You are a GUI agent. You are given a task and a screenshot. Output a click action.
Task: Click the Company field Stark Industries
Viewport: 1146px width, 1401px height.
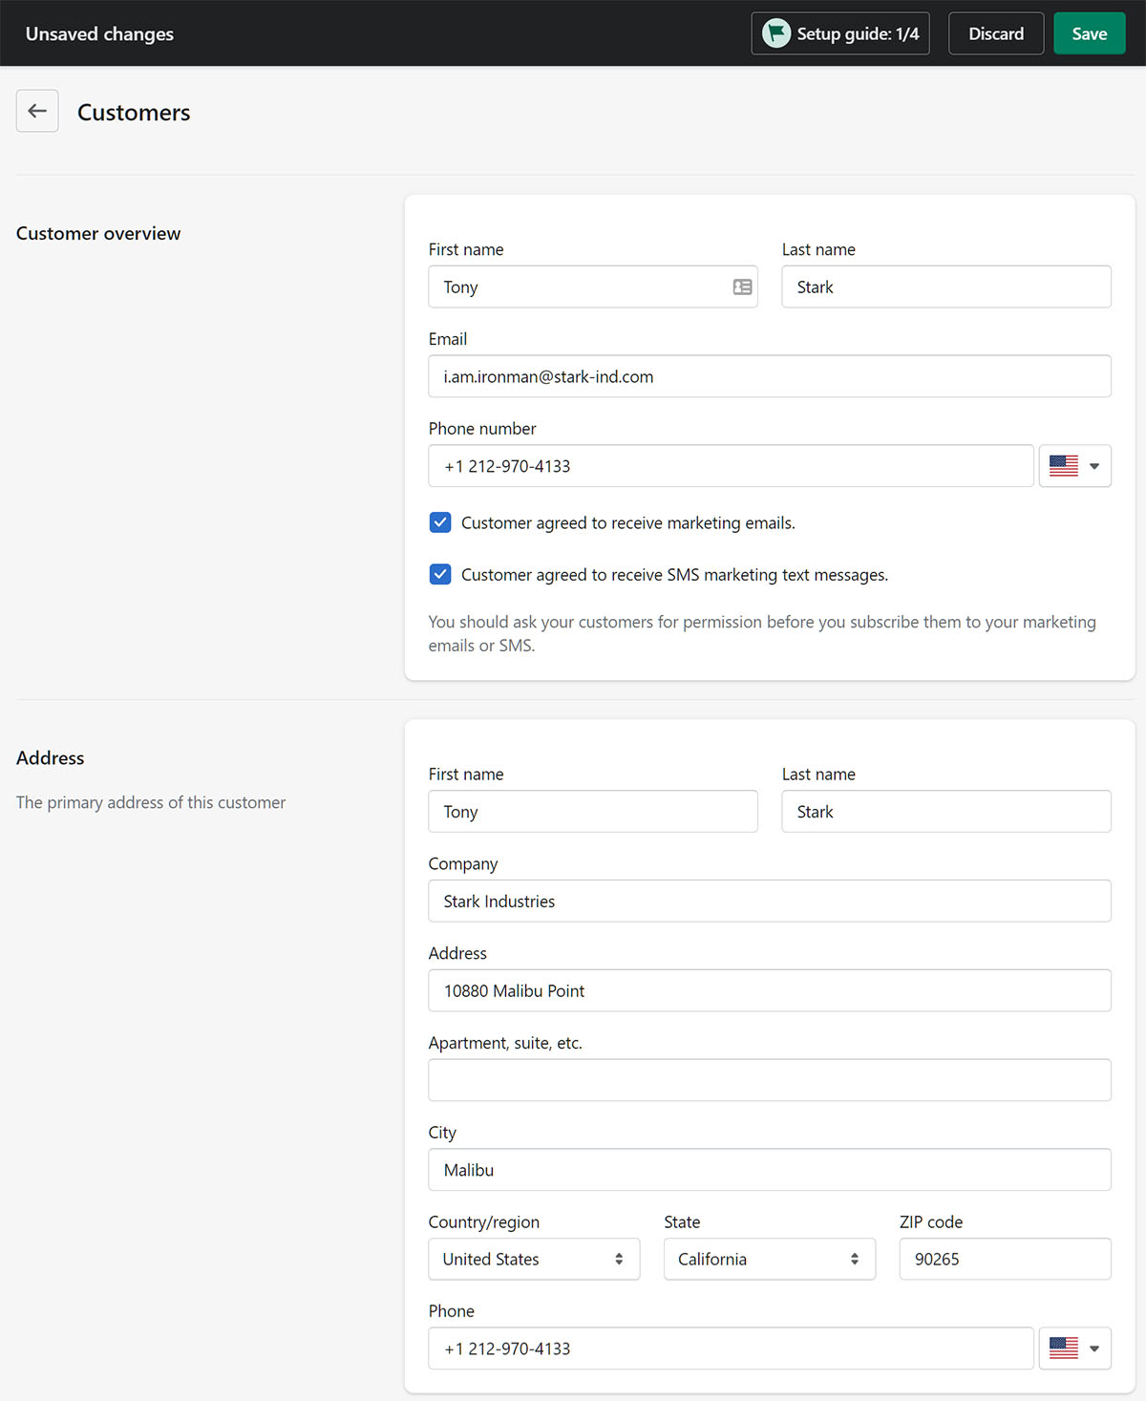(770, 901)
